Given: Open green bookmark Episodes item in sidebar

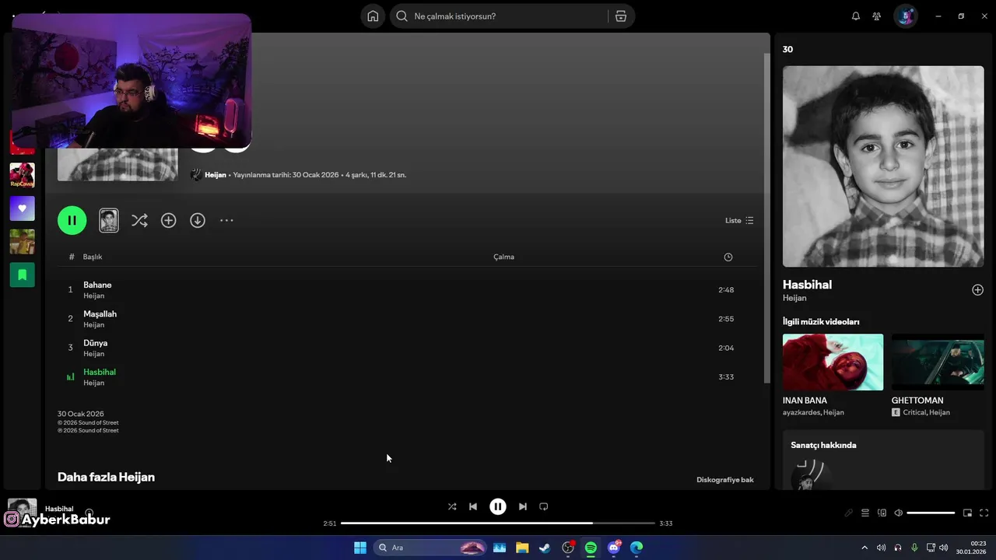Looking at the screenshot, I should tap(22, 275).
